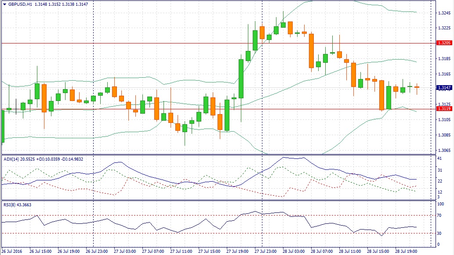Image resolution: width=454 pixels, height=255 pixels.
Task: Select the upper horizontal line at 1.3205
Action: pos(218,43)
